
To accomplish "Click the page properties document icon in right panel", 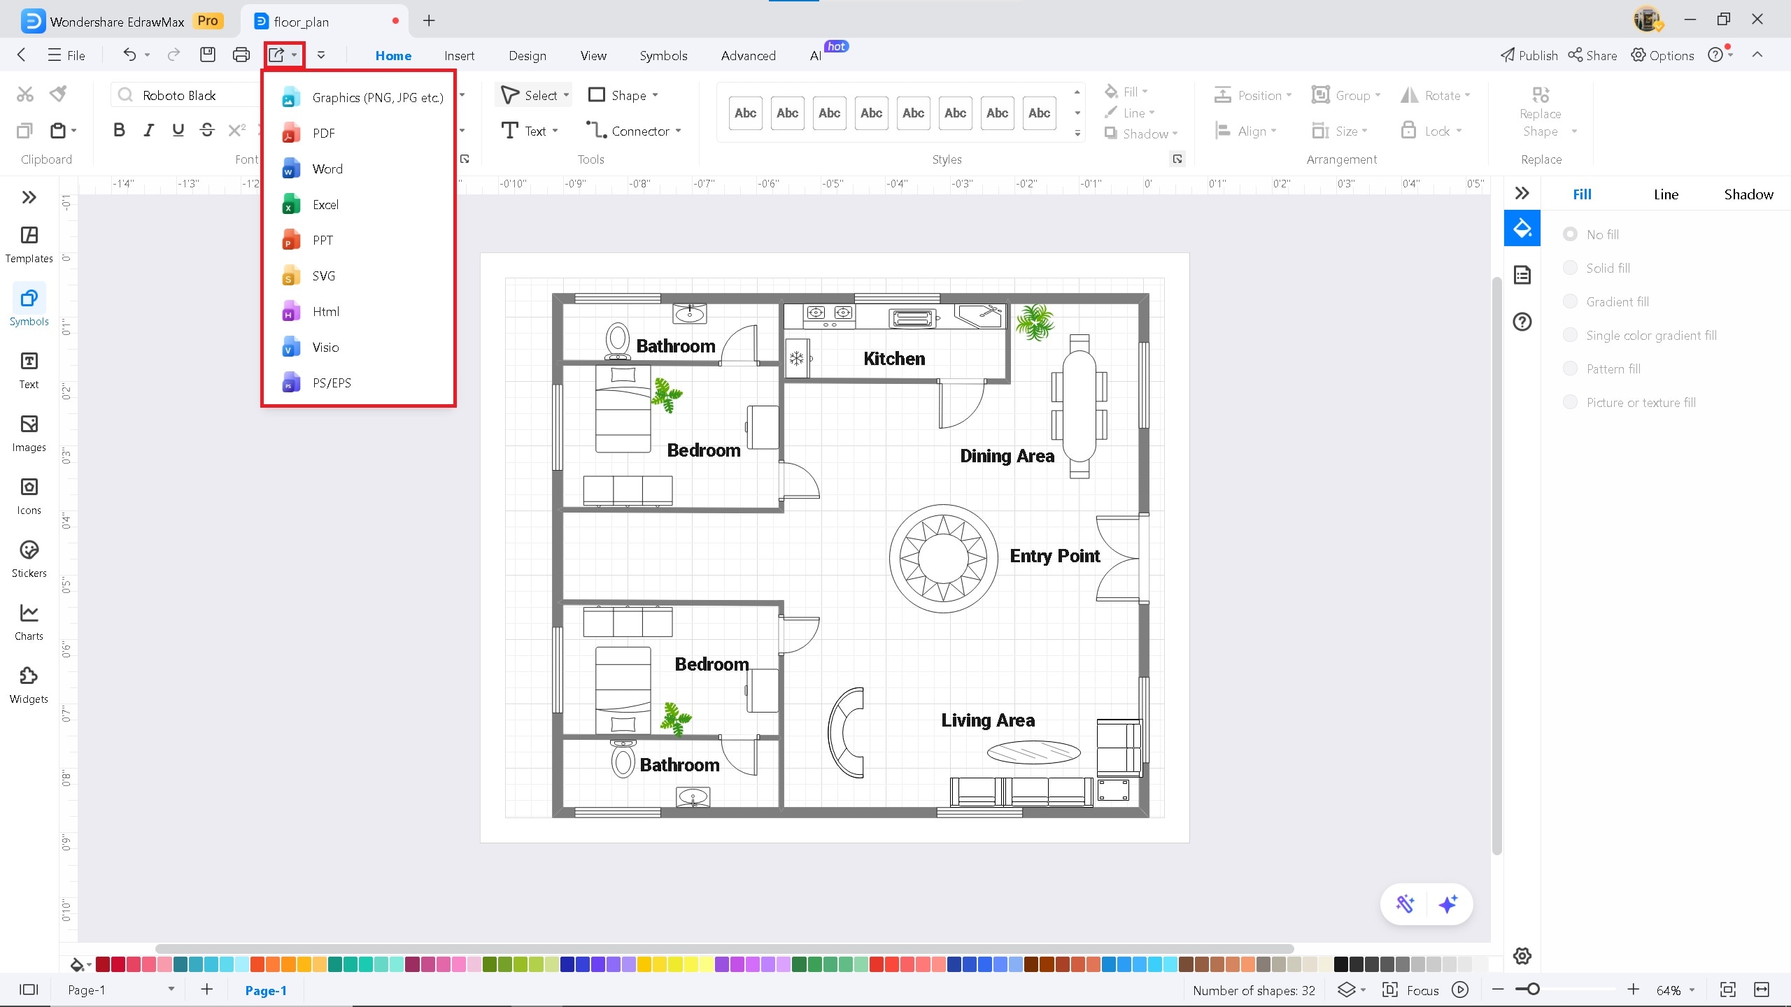I will tap(1522, 275).
